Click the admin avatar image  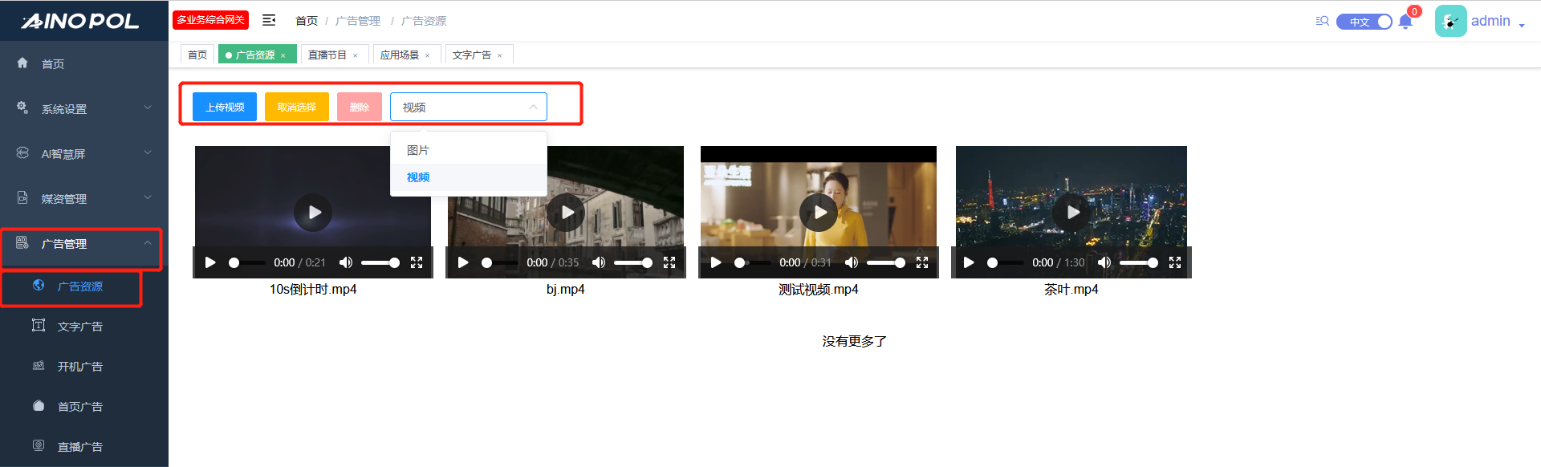1450,21
